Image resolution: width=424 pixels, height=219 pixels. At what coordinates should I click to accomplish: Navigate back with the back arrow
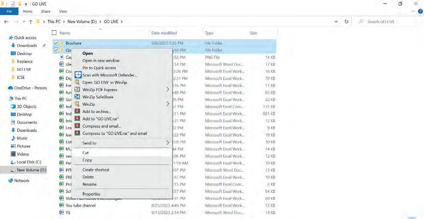[7, 22]
